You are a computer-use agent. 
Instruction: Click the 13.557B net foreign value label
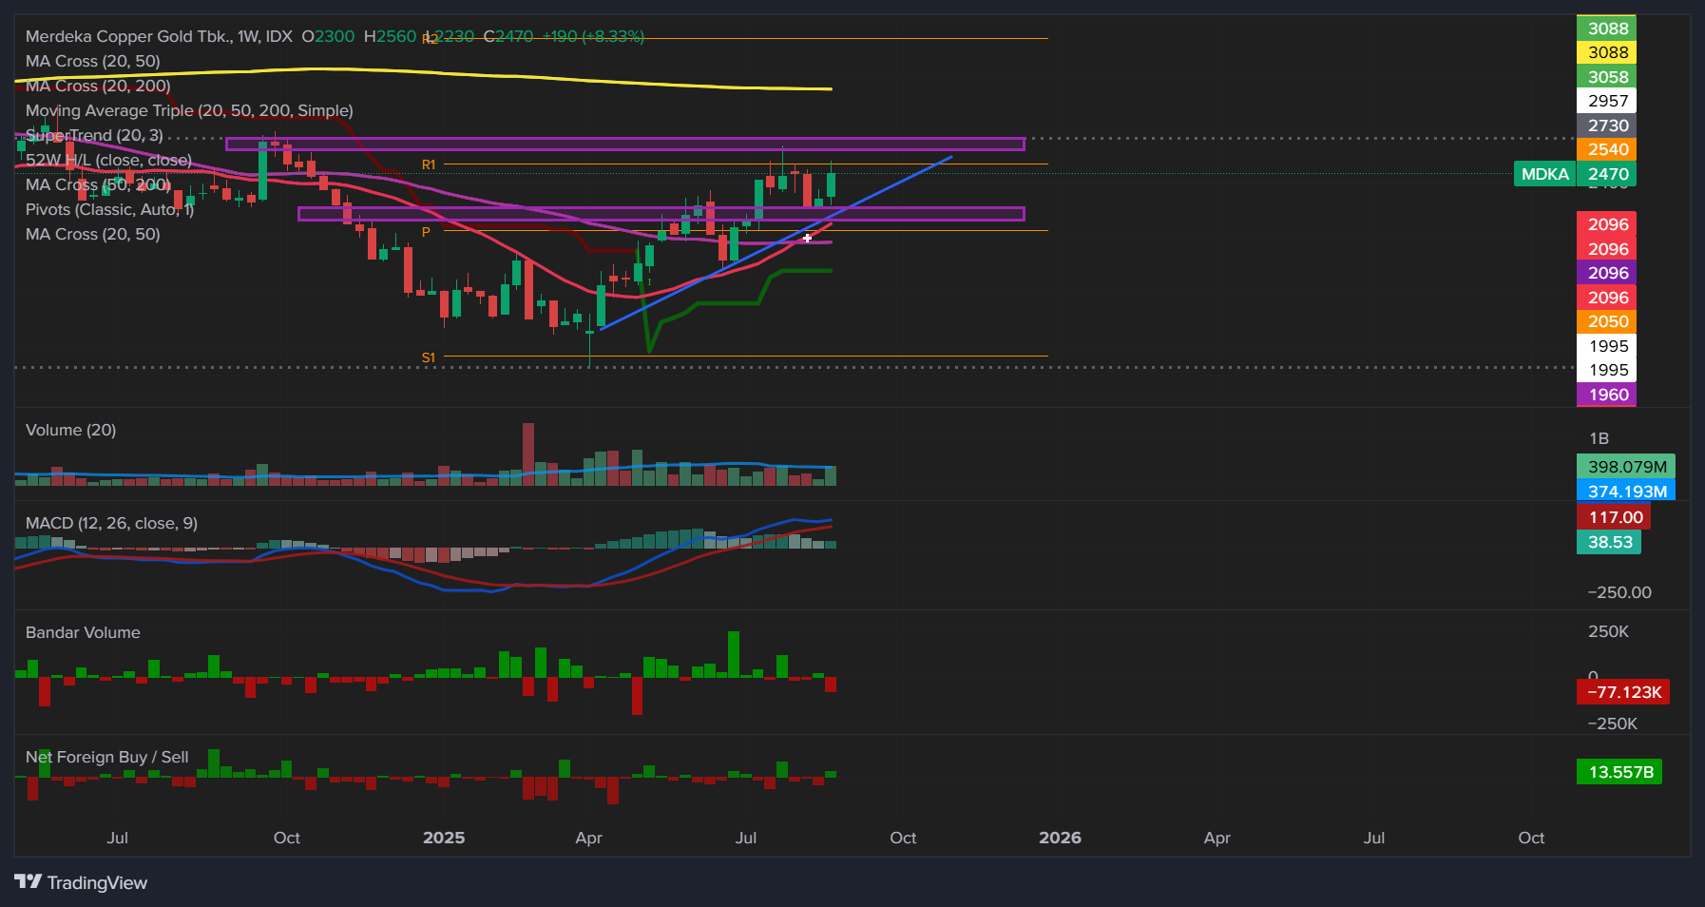point(1619,772)
